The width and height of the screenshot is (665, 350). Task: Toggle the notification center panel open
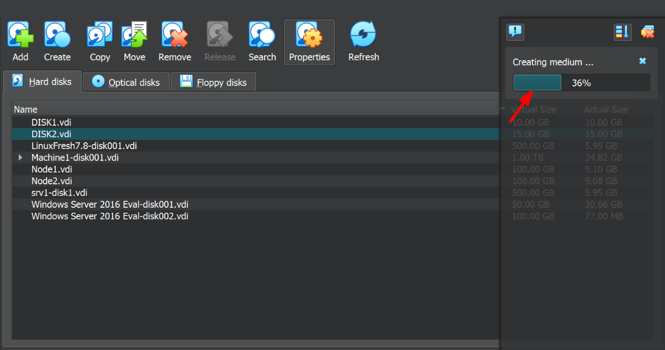pos(515,32)
